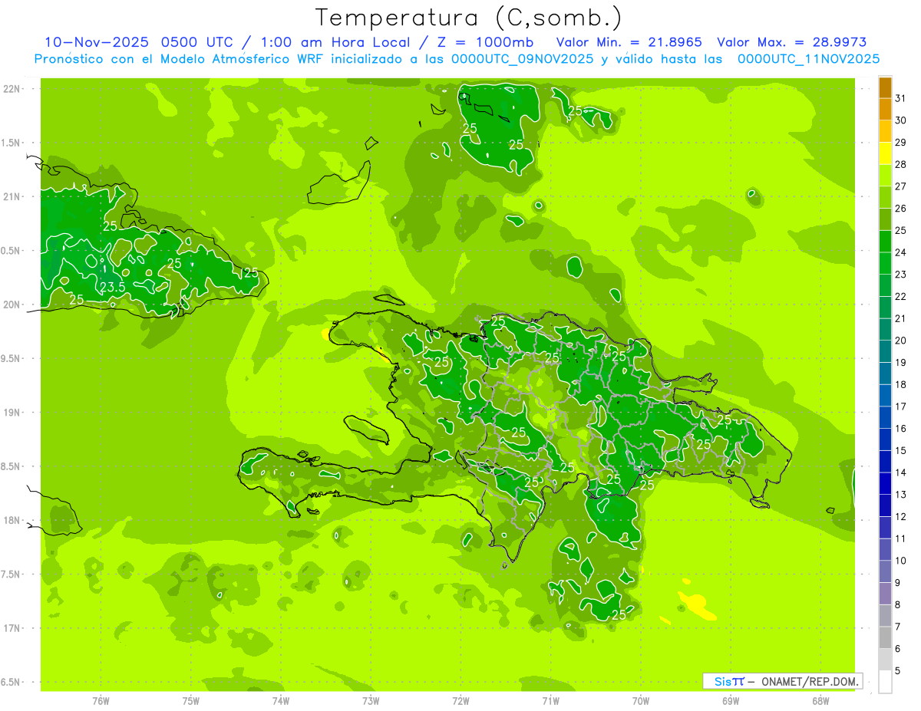
Task: Click the "12" color scale label
Action: 901,516
